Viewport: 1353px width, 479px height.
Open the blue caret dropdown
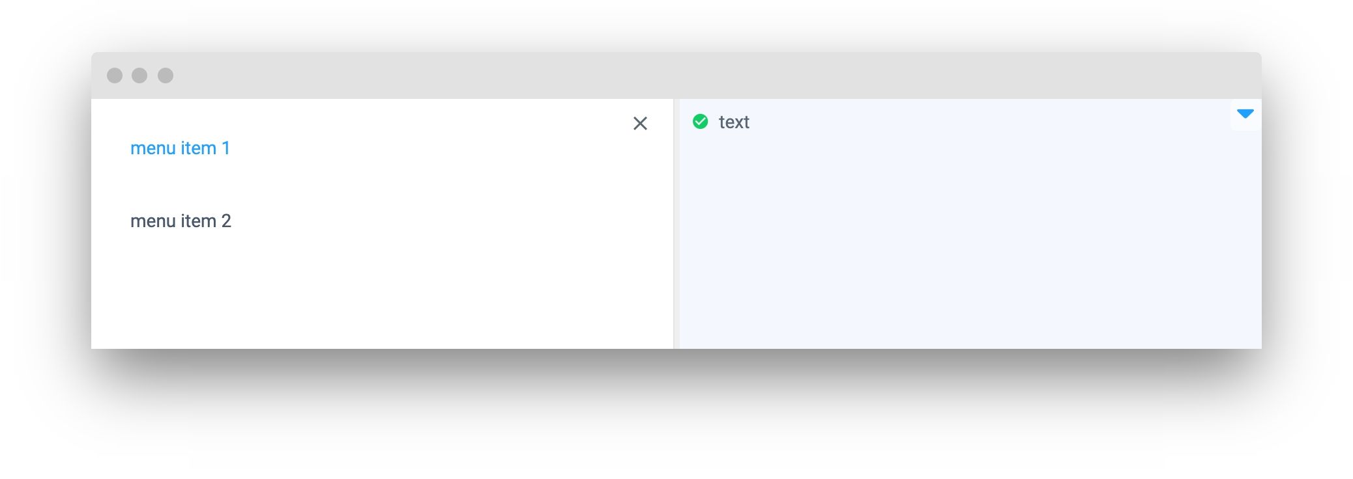click(1245, 115)
